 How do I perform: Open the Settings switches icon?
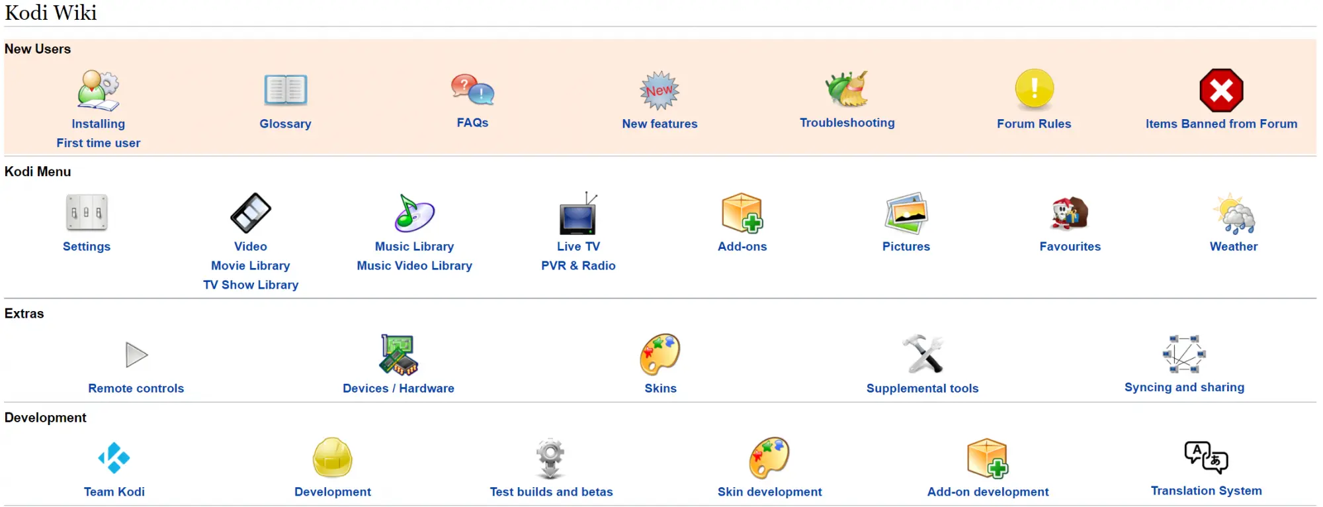(x=87, y=212)
